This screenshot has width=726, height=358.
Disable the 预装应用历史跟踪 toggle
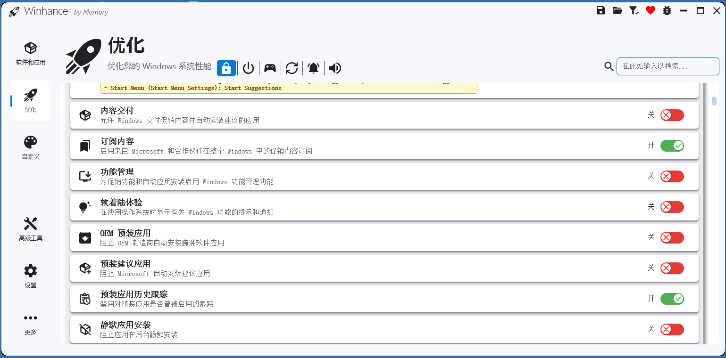coord(672,299)
